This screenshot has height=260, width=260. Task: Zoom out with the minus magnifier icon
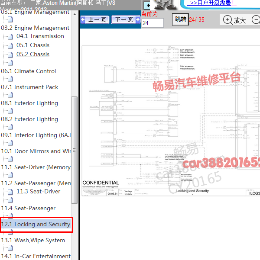click(x=256, y=20)
